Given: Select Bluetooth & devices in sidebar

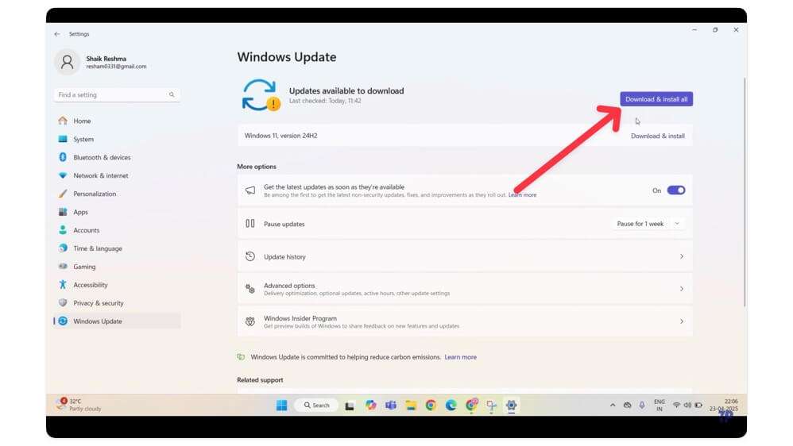Looking at the screenshot, I should pyautogui.click(x=117, y=158).
